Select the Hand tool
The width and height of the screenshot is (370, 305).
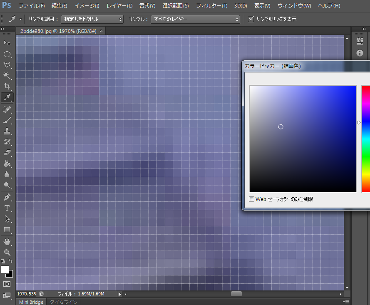pos(7,242)
